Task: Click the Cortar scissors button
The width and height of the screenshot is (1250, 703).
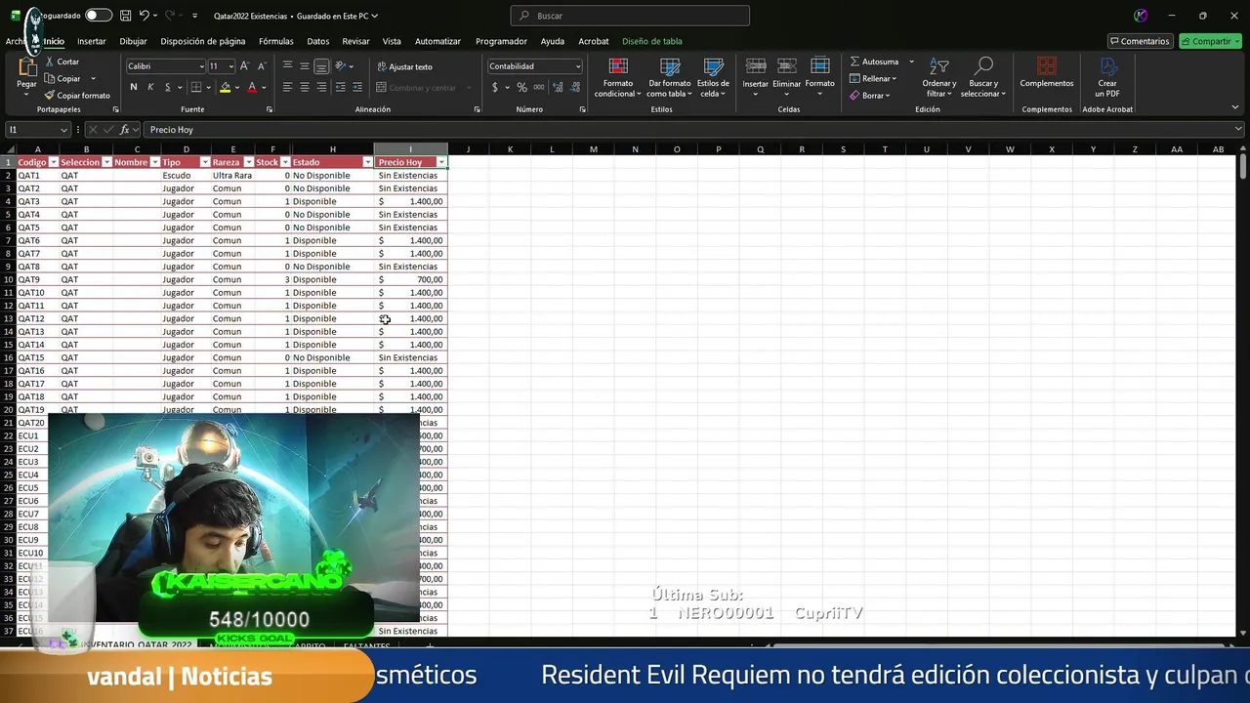Action: (x=62, y=62)
